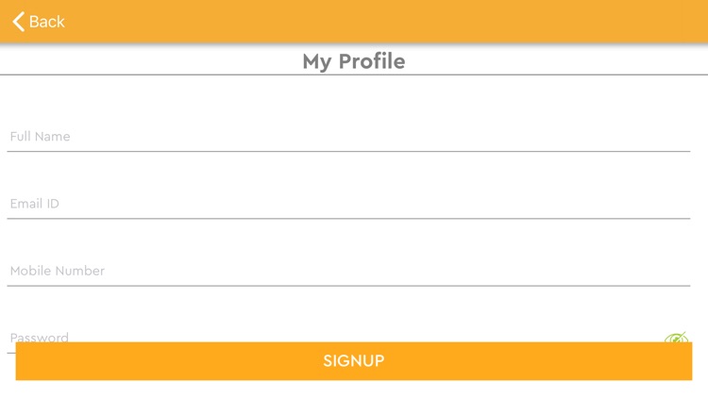The height and width of the screenshot is (398, 708).
Task: Tap the "Full Name" placeholder text
Action: point(40,137)
